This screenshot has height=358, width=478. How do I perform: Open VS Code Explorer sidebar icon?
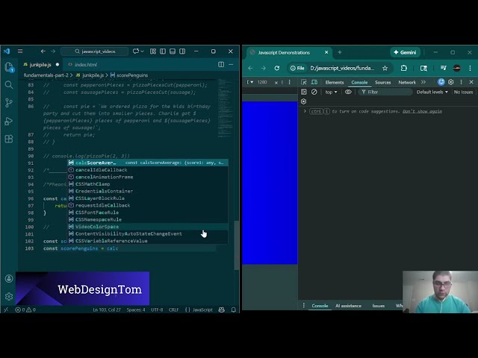tap(9, 67)
